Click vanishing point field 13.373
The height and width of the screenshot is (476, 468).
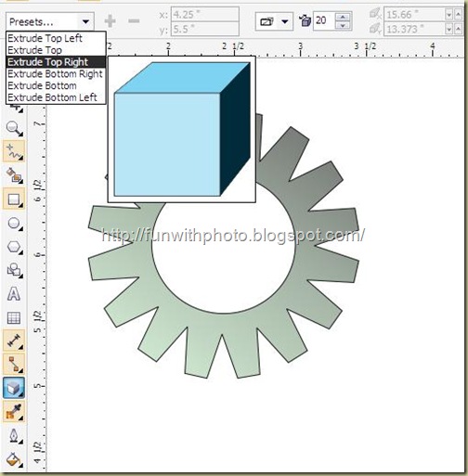pyautogui.click(x=415, y=29)
